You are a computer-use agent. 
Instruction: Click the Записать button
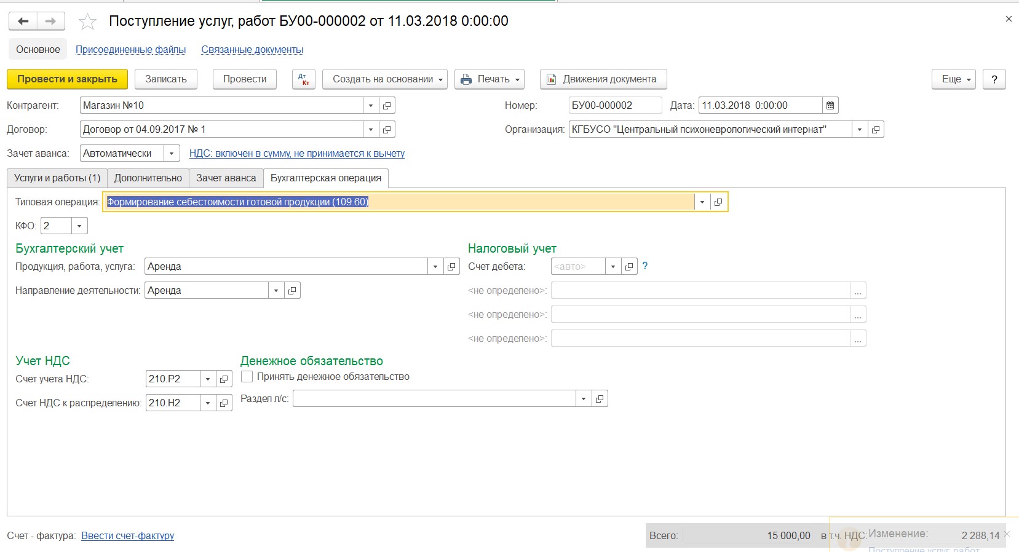click(166, 79)
